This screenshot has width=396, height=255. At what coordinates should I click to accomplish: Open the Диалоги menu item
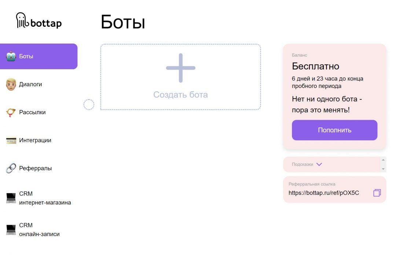click(30, 84)
